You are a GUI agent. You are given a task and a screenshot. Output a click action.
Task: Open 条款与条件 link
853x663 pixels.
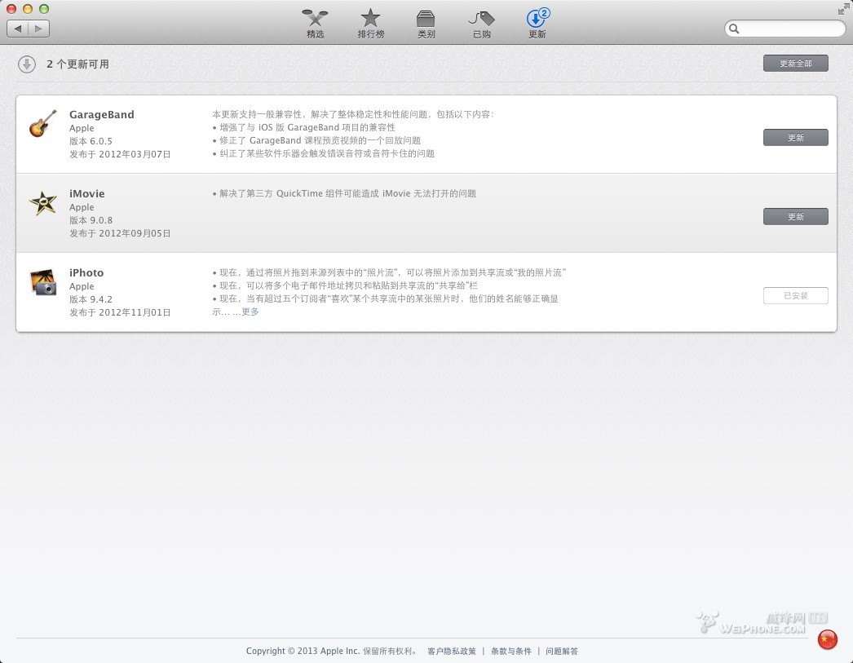point(510,651)
